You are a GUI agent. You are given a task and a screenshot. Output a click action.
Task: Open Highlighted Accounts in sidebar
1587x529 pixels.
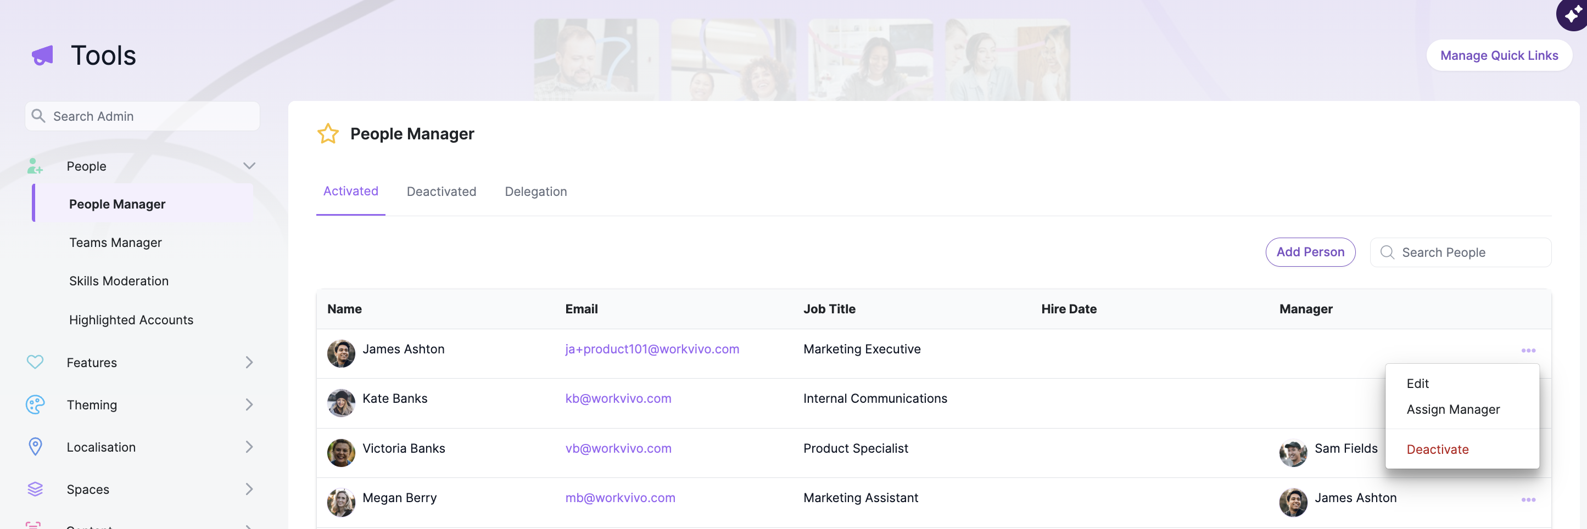(131, 319)
